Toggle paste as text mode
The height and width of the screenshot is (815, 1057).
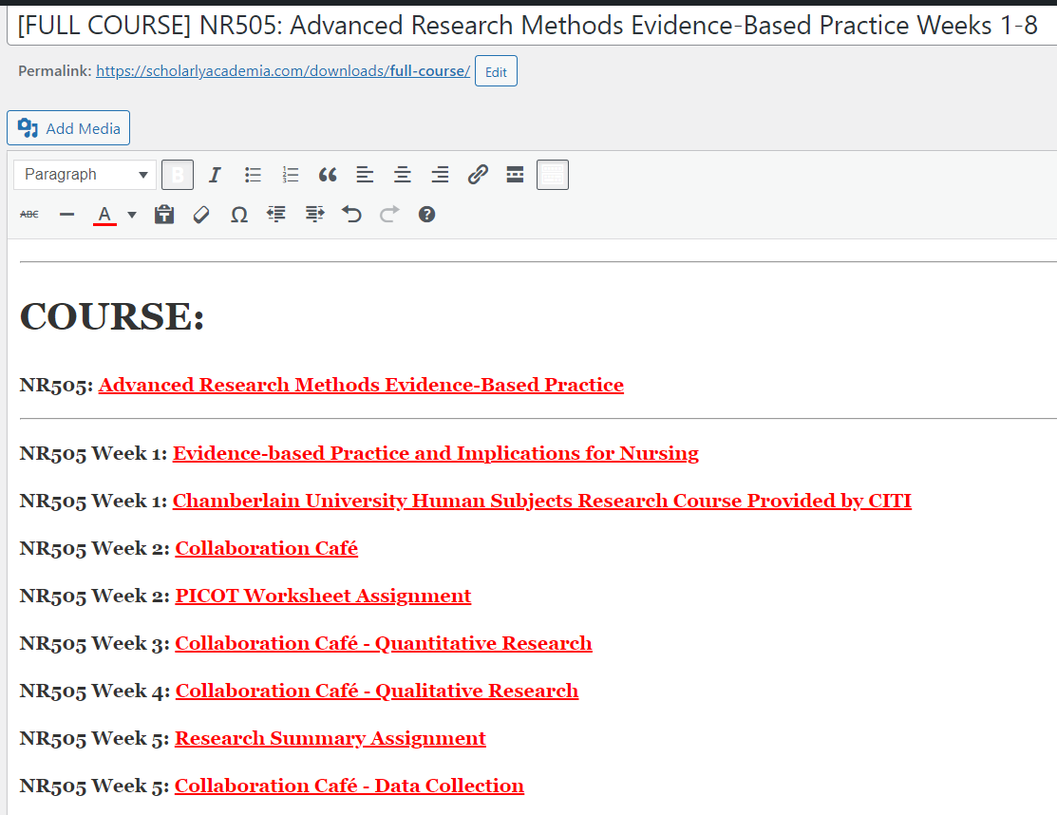coord(164,215)
